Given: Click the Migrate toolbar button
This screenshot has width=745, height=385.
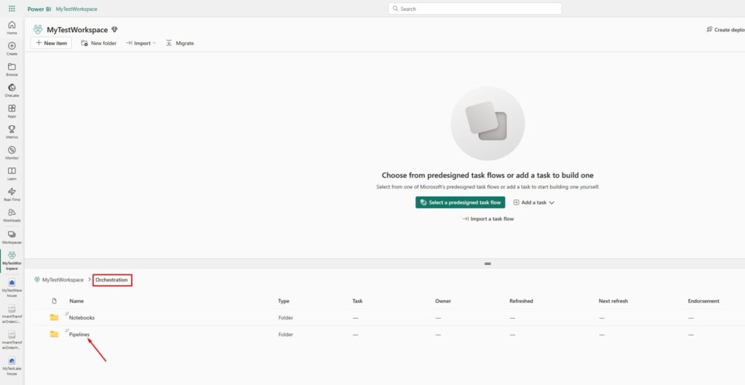Looking at the screenshot, I should (x=180, y=43).
